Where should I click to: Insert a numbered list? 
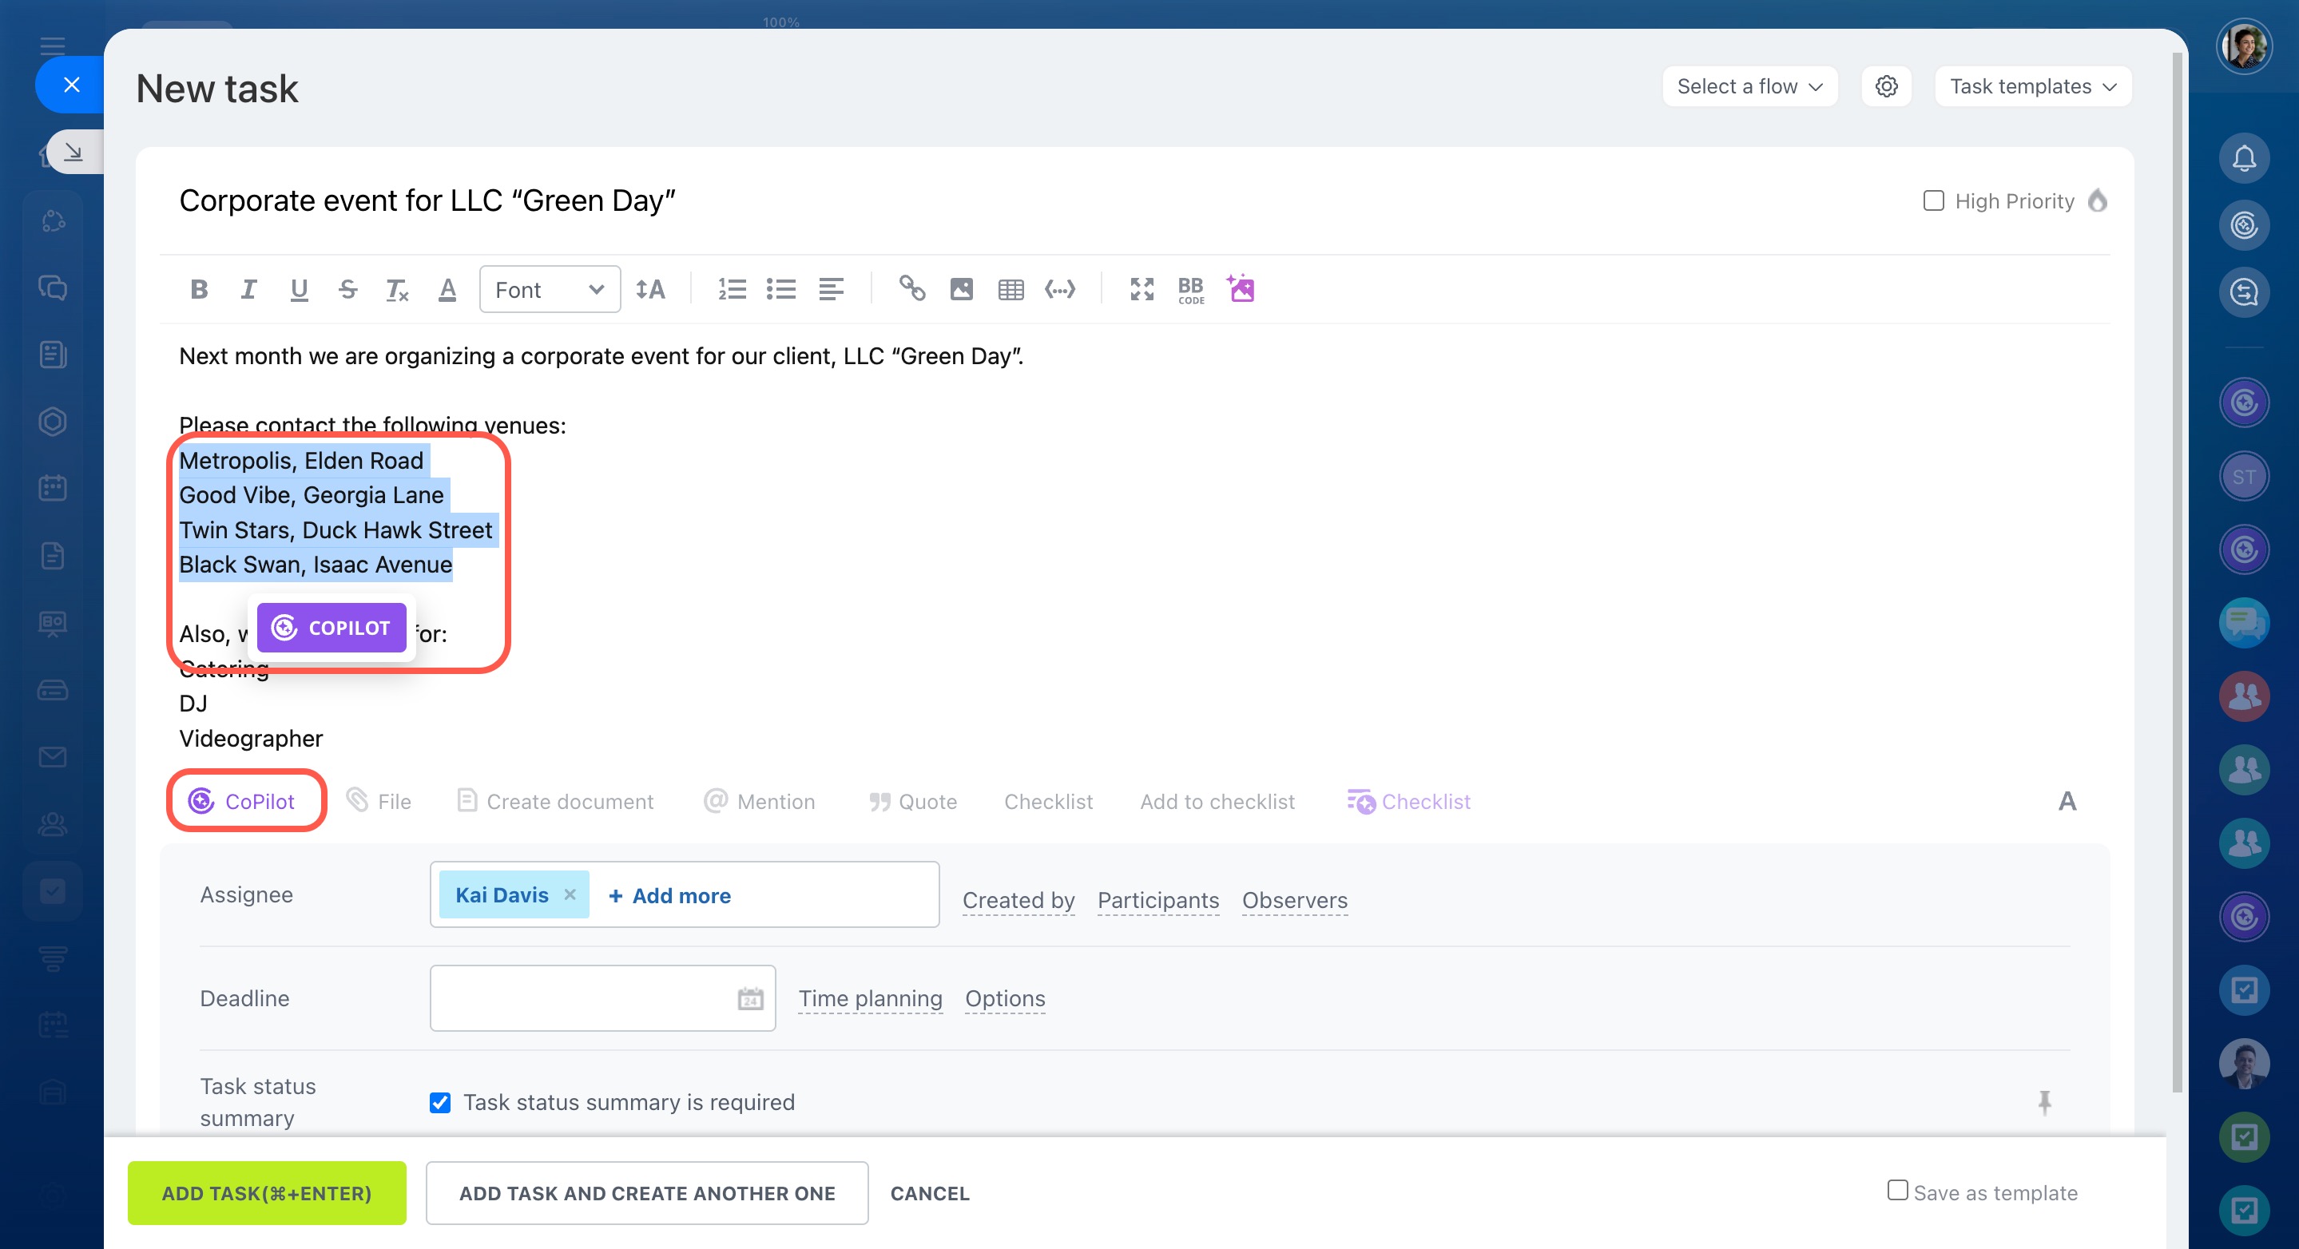coord(732,289)
